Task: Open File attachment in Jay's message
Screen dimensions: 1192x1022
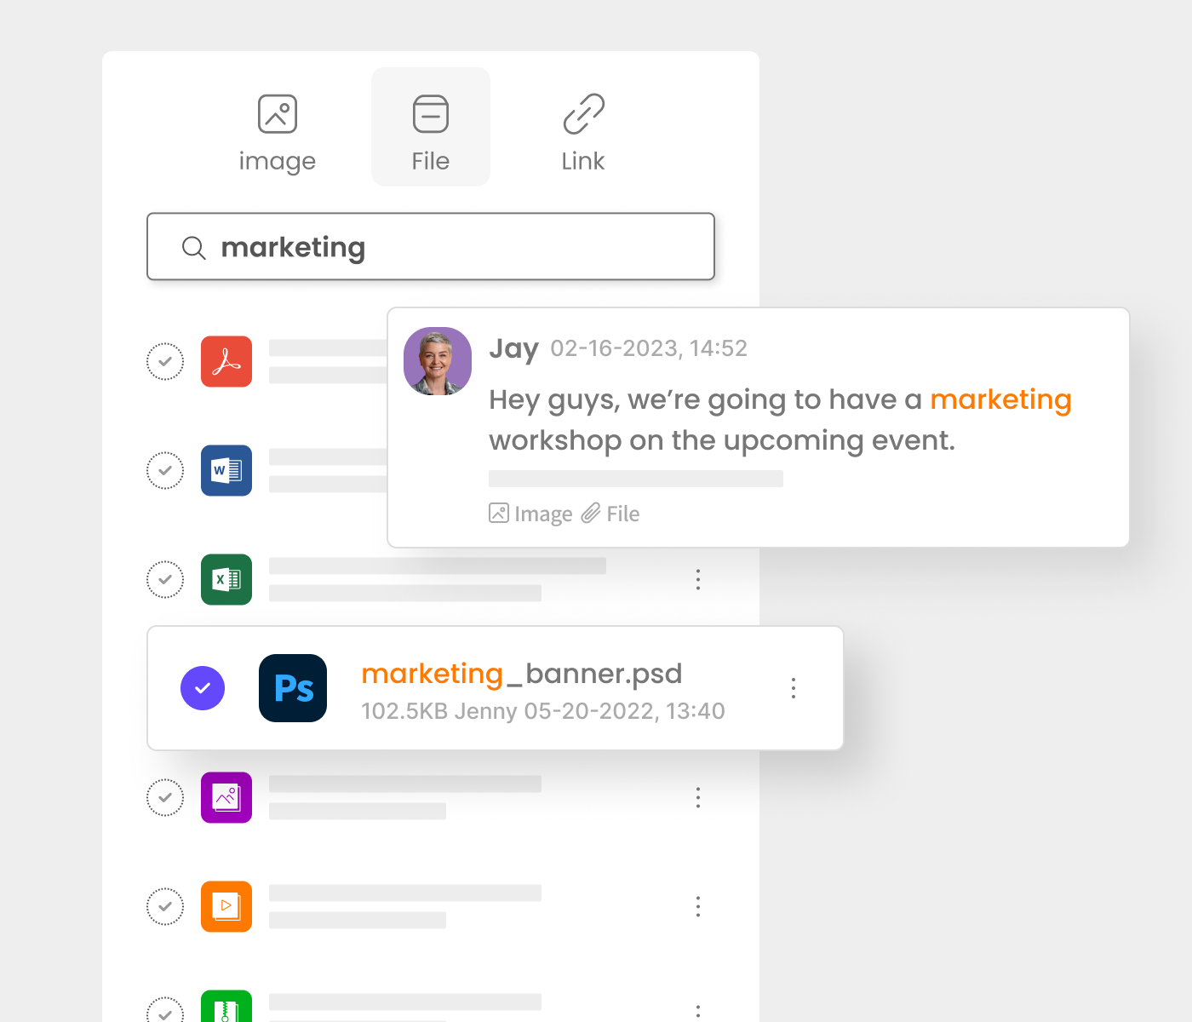Action: tap(610, 514)
